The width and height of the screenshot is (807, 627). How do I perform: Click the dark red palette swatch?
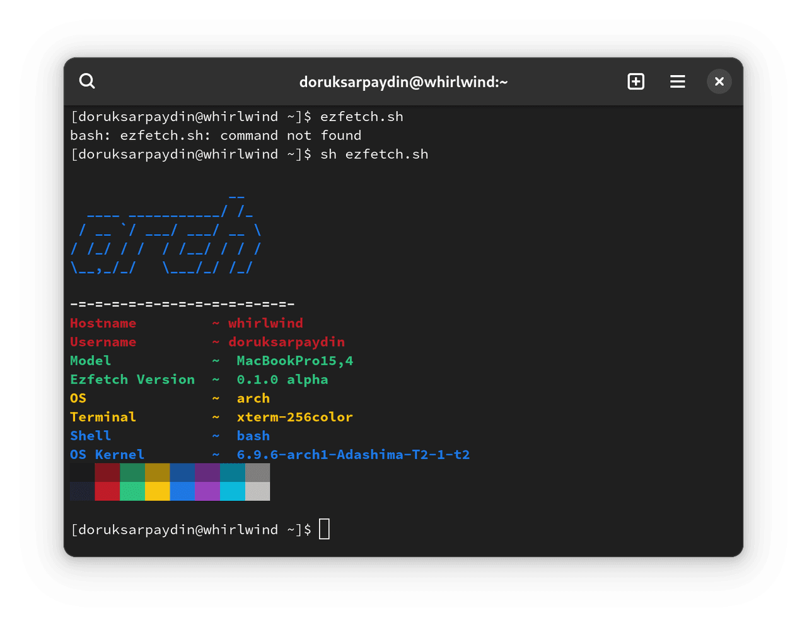[107, 472]
